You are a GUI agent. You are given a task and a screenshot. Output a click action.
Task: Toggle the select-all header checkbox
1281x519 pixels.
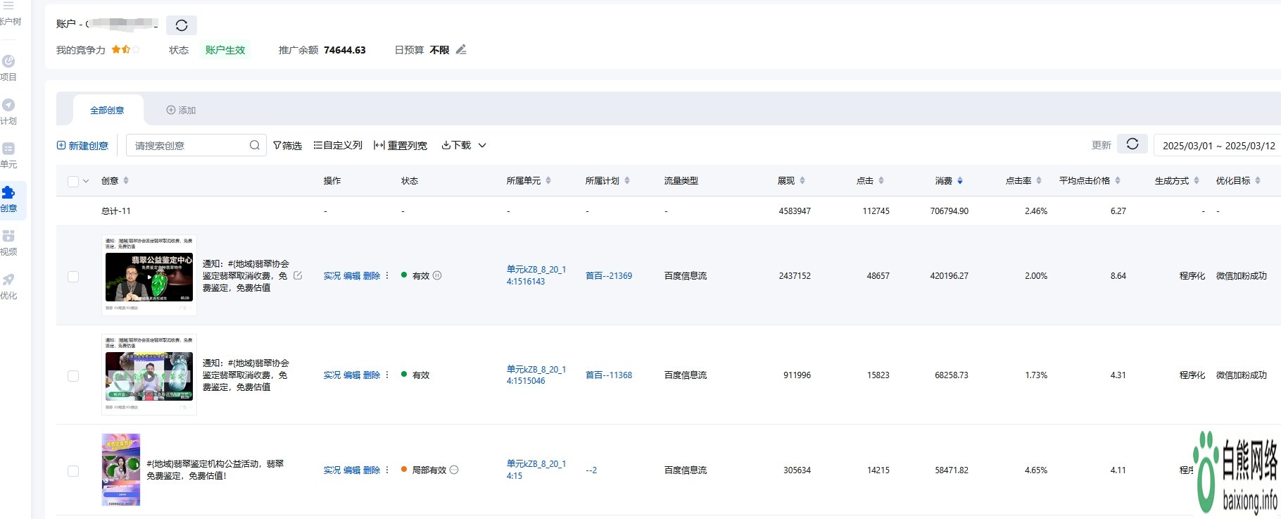coord(73,181)
